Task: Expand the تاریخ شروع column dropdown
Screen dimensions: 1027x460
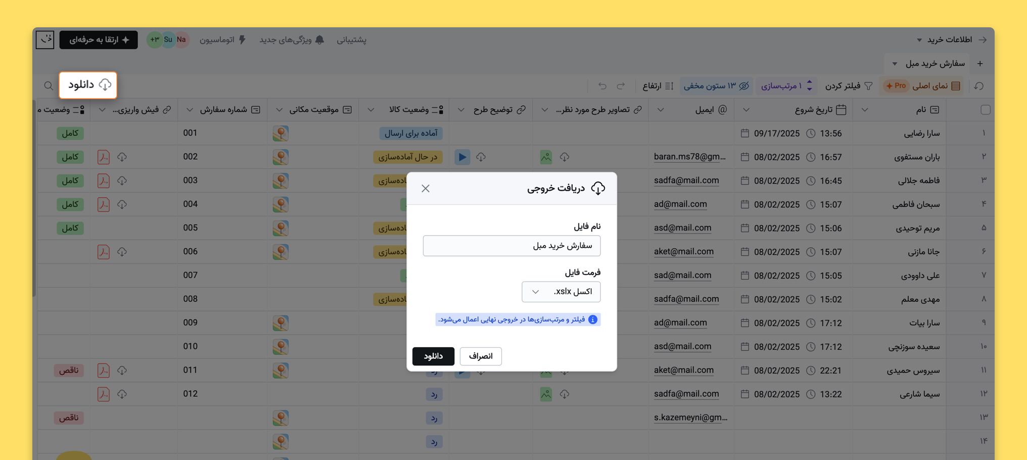Action: (x=746, y=110)
